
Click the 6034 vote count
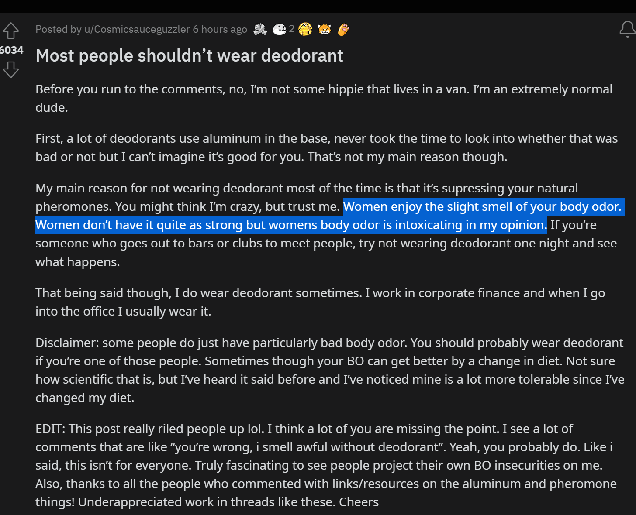pos(12,50)
